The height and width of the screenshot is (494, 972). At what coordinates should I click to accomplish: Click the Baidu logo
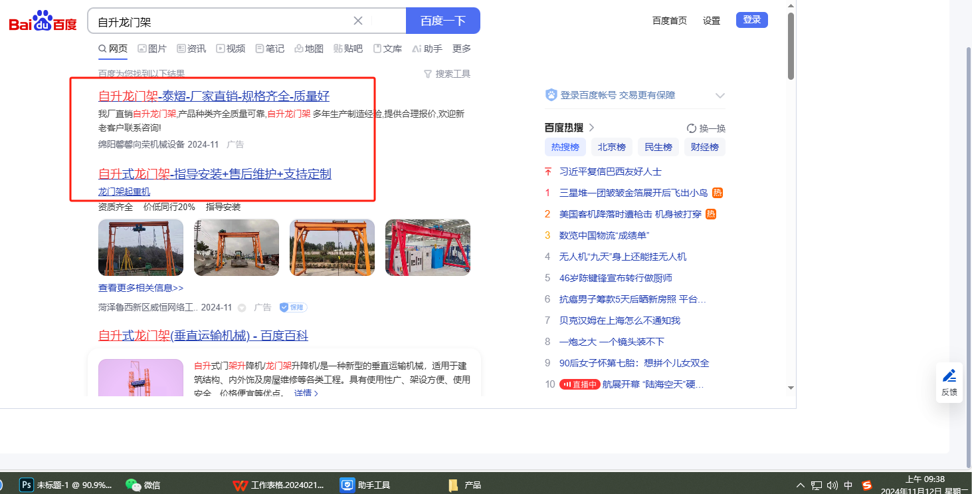(x=43, y=21)
